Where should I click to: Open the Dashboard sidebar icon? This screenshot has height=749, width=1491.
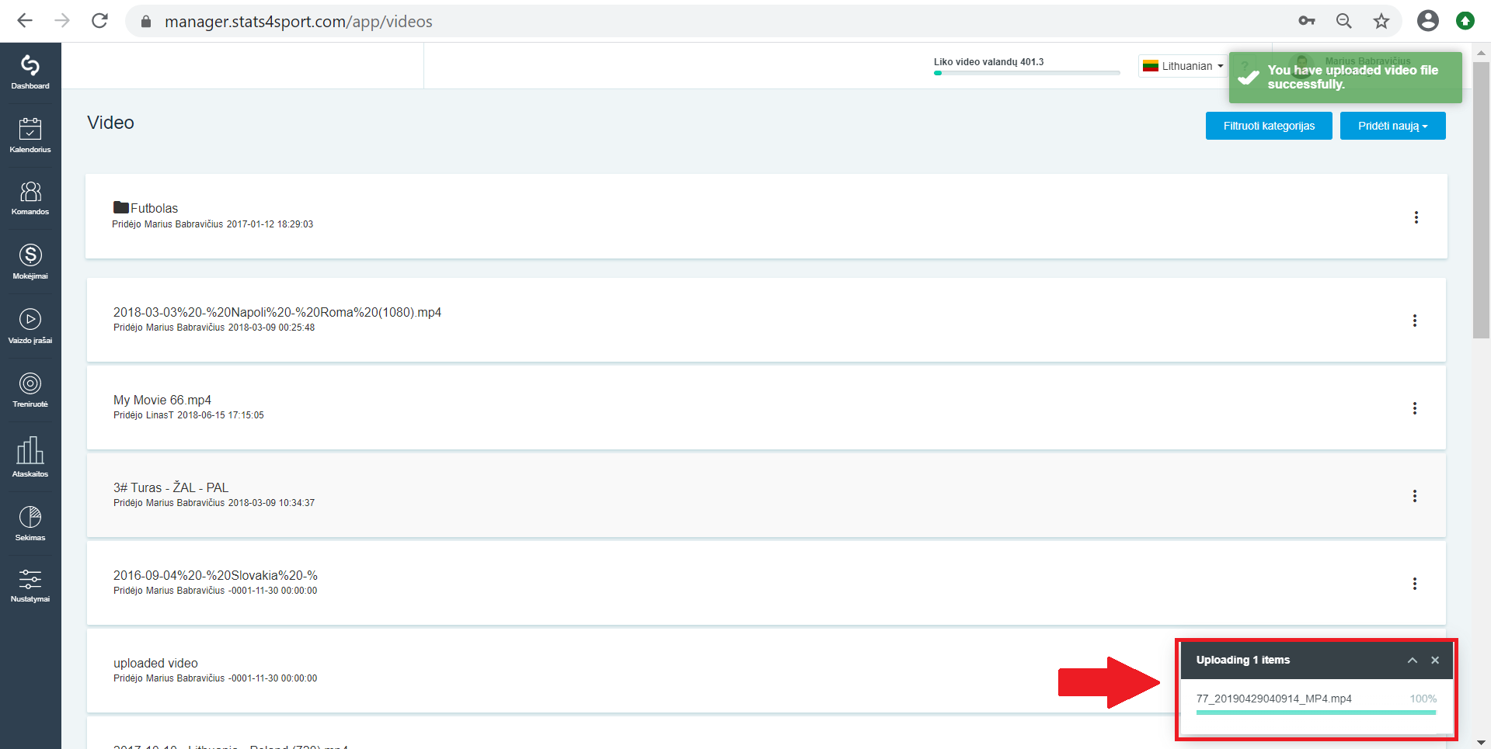[30, 72]
